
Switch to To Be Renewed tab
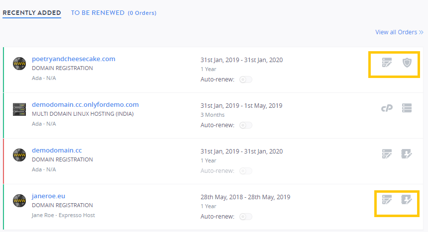pyautogui.click(x=113, y=13)
